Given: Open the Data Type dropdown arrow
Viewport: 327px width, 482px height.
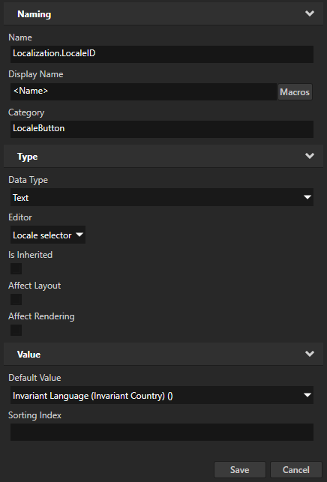Looking at the screenshot, I should (x=307, y=197).
